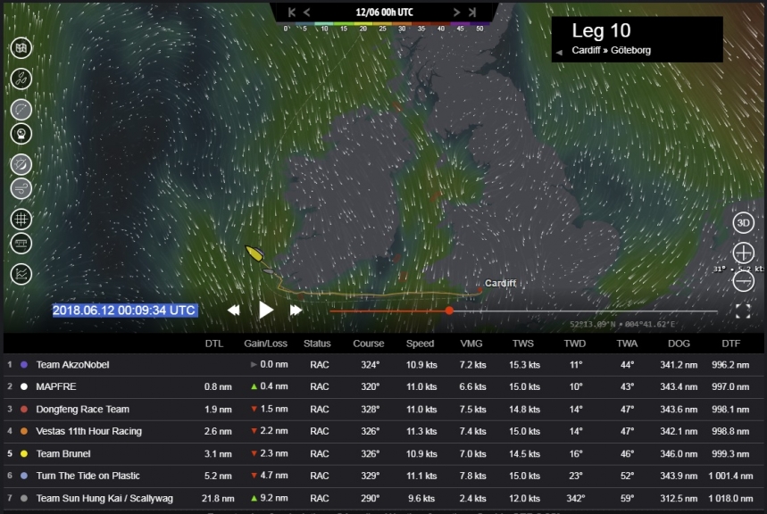Go to next wind forecast time
Screen dimensions: 767x514
456,12
